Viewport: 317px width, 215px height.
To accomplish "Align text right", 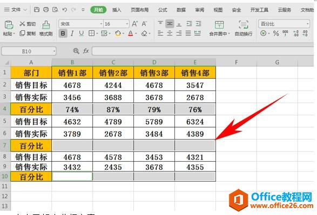I will tap(179, 33).
